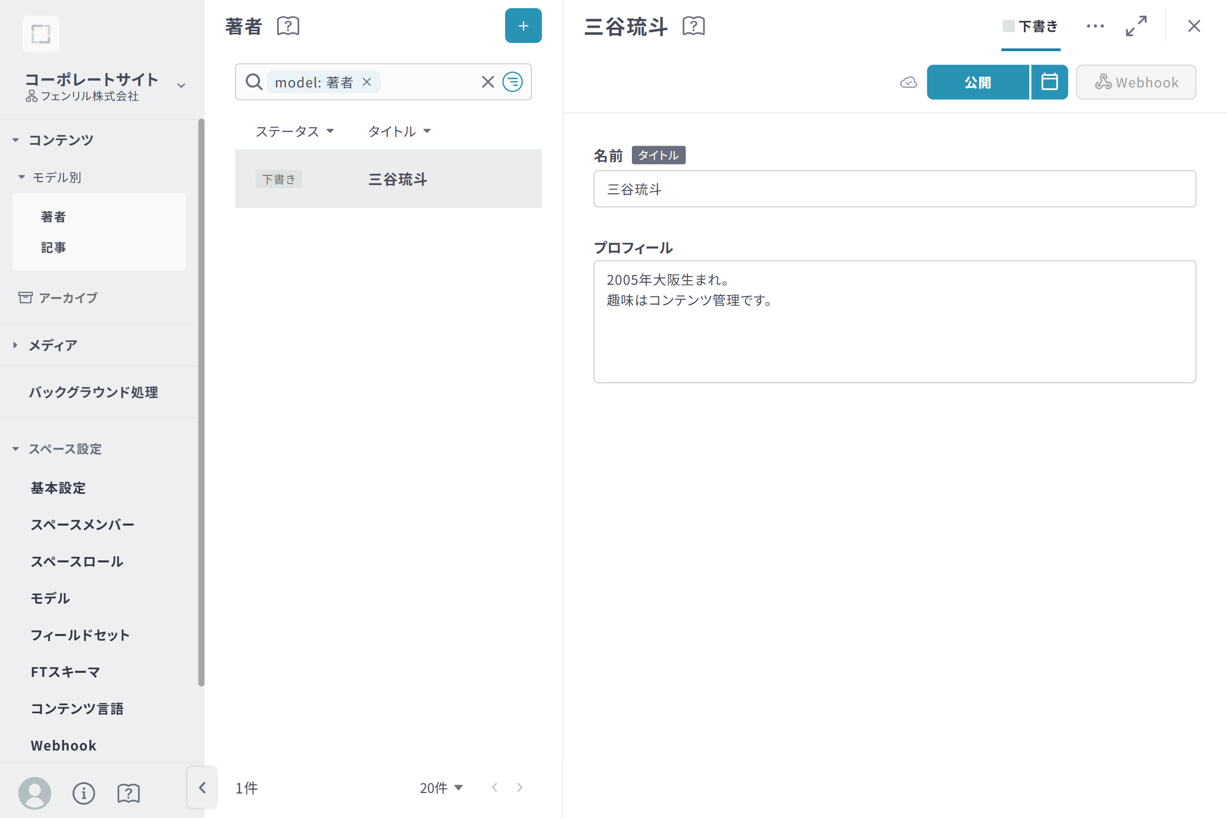
Task: Open 記事 model in the sidebar
Action: [54, 247]
